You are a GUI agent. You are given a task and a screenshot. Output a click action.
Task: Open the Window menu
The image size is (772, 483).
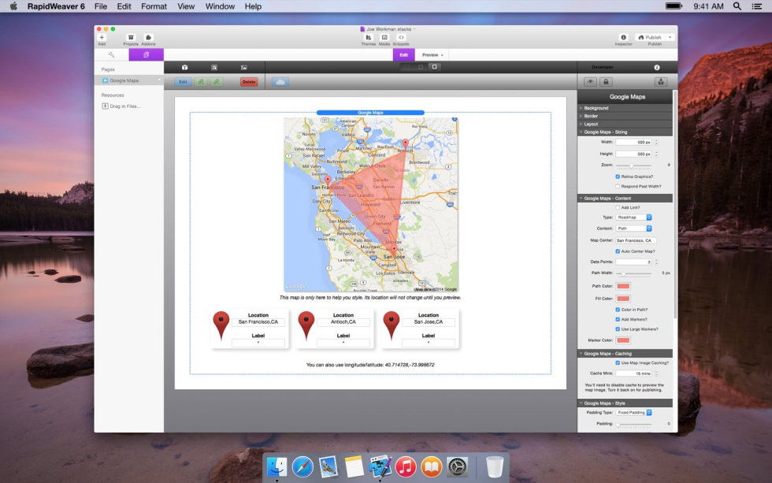click(220, 6)
